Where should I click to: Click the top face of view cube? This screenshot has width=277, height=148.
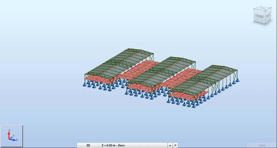point(263,8)
